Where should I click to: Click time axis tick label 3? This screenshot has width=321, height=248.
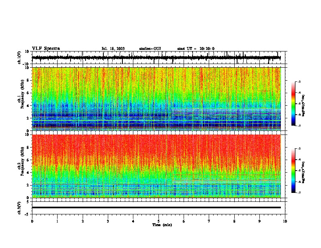point(108,221)
